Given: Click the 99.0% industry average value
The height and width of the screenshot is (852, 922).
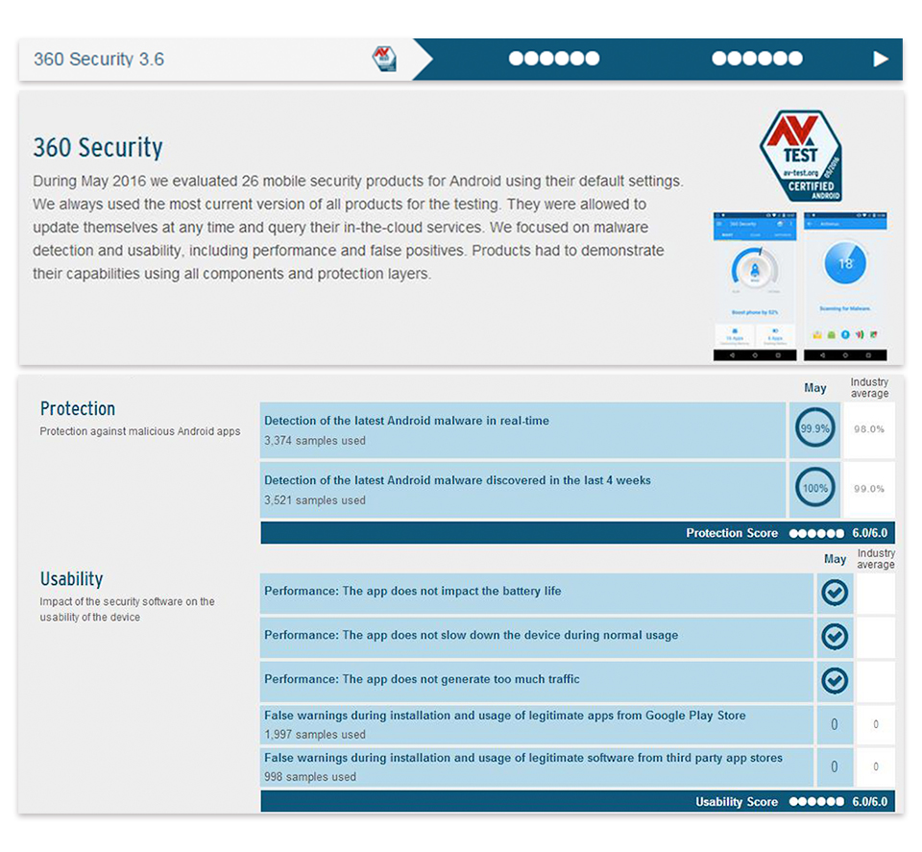Looking at the screenshot, I should [869, 489].
